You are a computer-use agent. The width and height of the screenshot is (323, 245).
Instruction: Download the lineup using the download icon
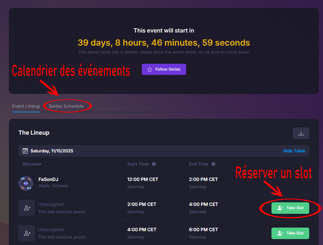pyautogui.click(x=301, y=133)
